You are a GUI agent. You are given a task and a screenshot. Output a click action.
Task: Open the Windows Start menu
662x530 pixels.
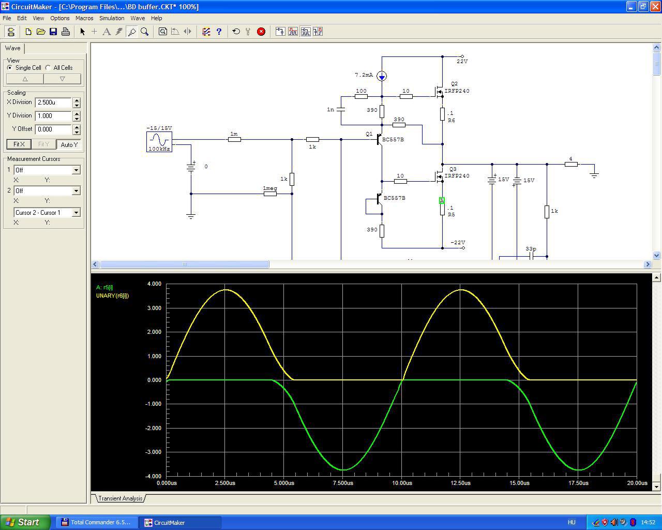pos(25,522)
